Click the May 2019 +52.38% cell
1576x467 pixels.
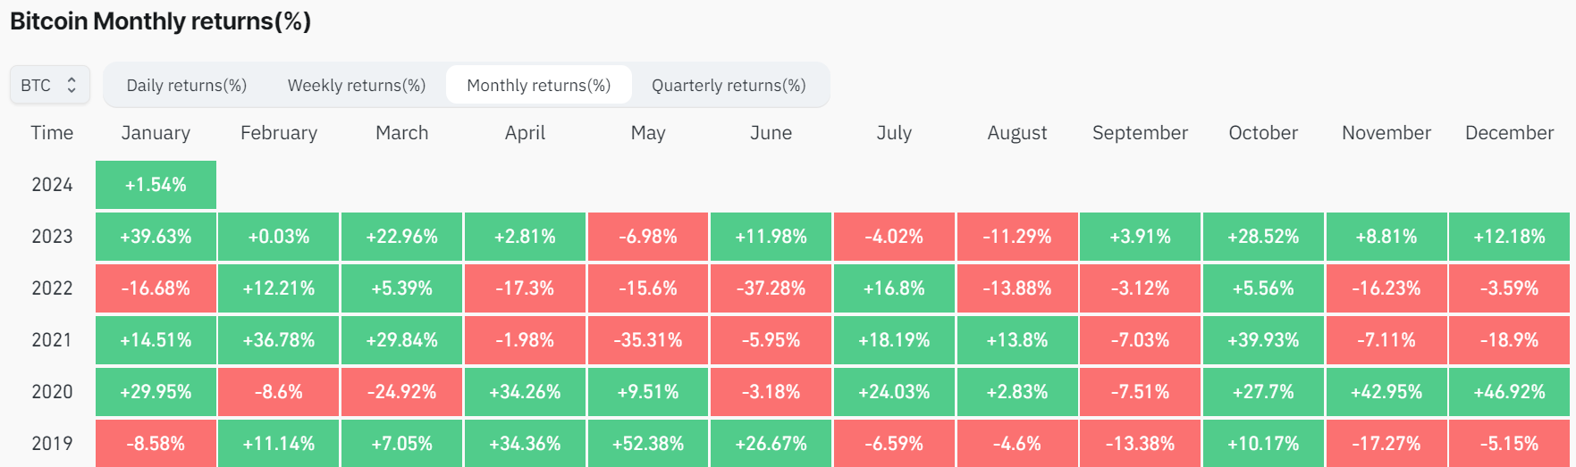tap(648, 444)
